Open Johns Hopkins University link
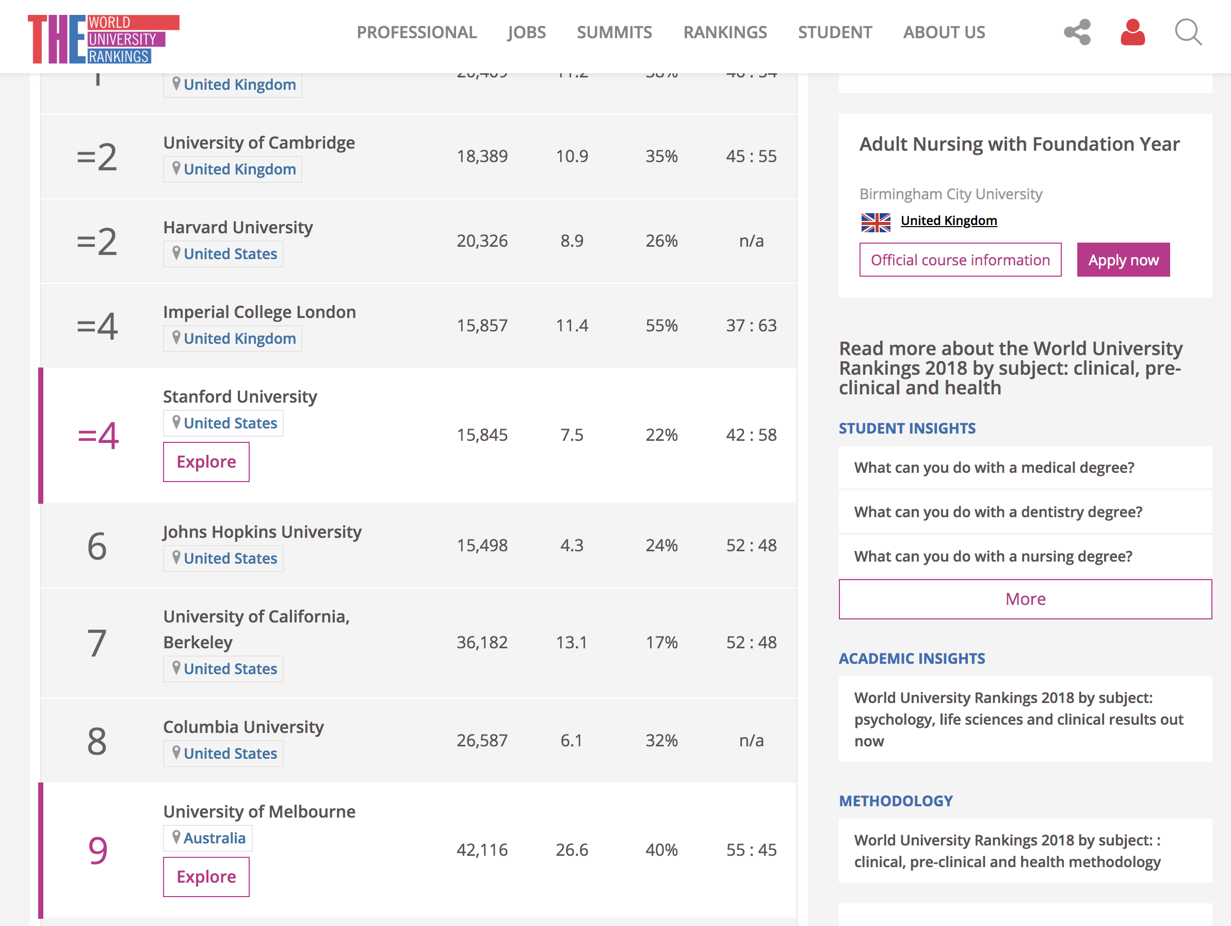 [x=262, y=532]
